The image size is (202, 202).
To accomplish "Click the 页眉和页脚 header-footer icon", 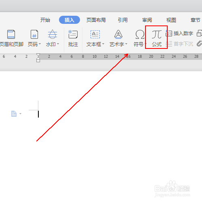I will (11, 34).
